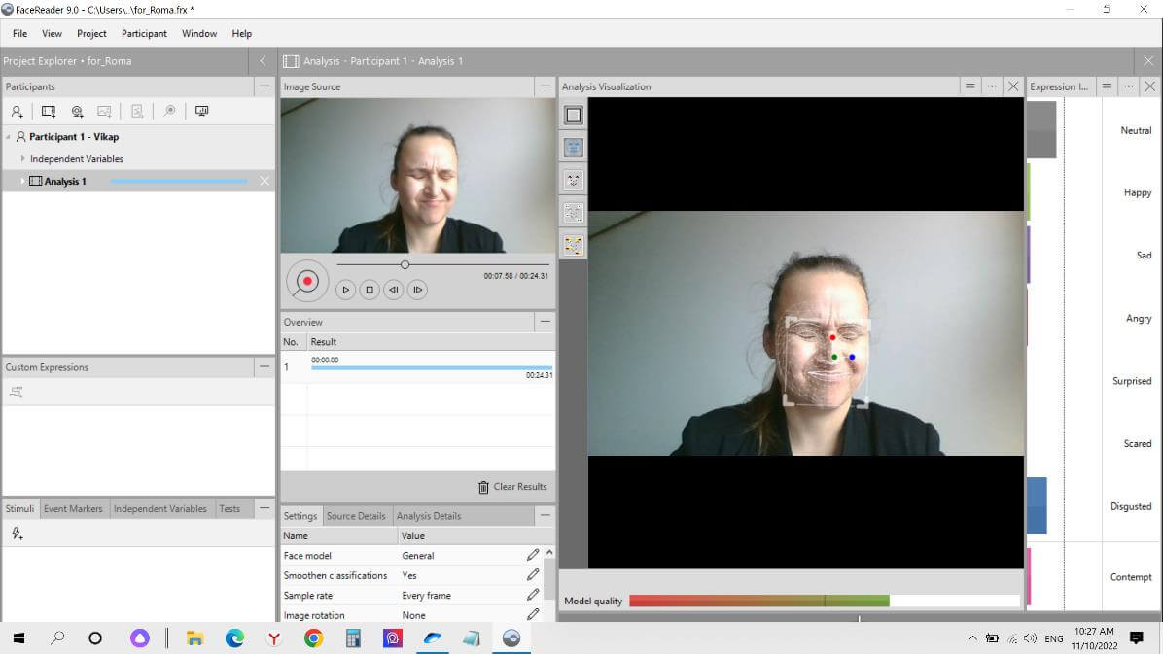Play the video in Image Source

[x=345, y=290]
